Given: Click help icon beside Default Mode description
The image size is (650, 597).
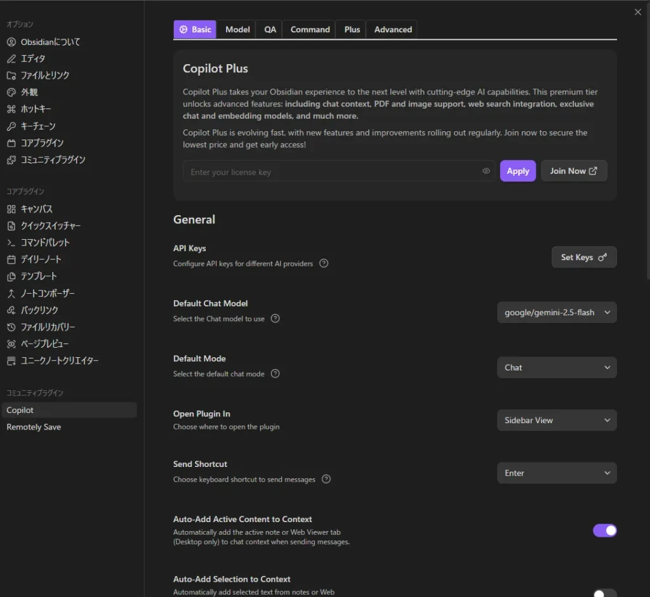Looking at the screenshot, I should point(275,374).
